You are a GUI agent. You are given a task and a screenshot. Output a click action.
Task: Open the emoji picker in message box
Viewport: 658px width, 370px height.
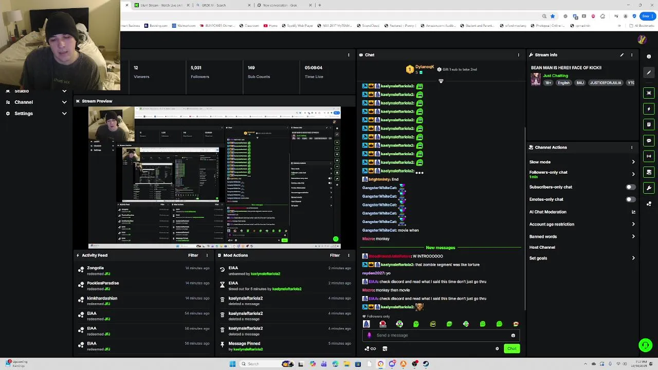coord(513,336)
